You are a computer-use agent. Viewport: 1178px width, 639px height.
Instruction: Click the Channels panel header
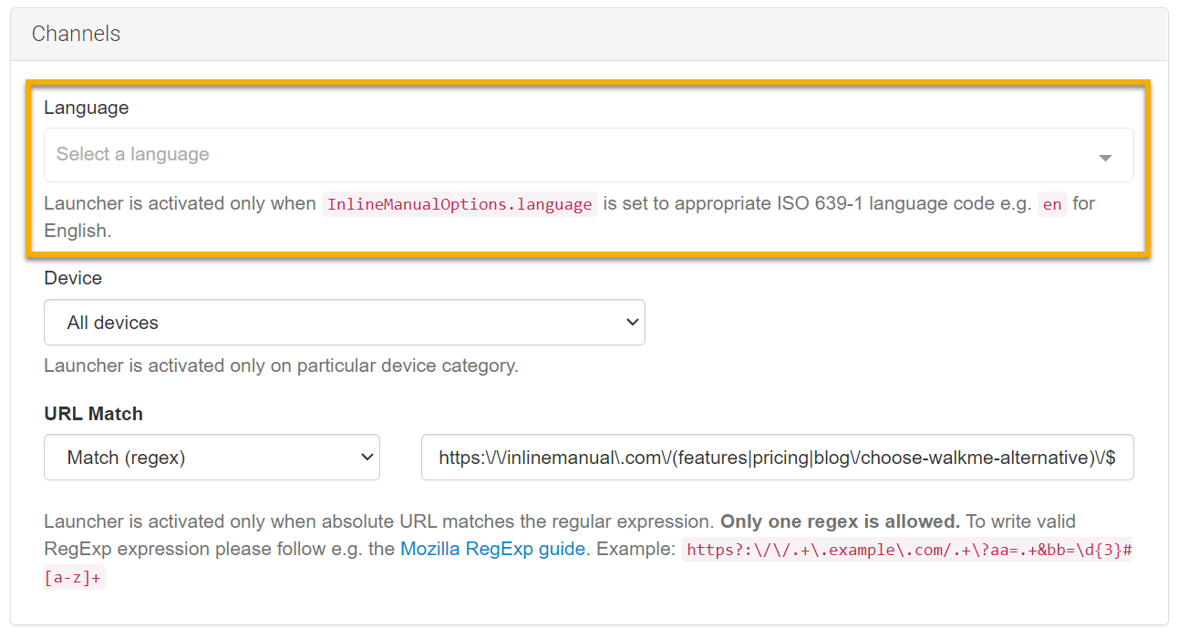77,34
